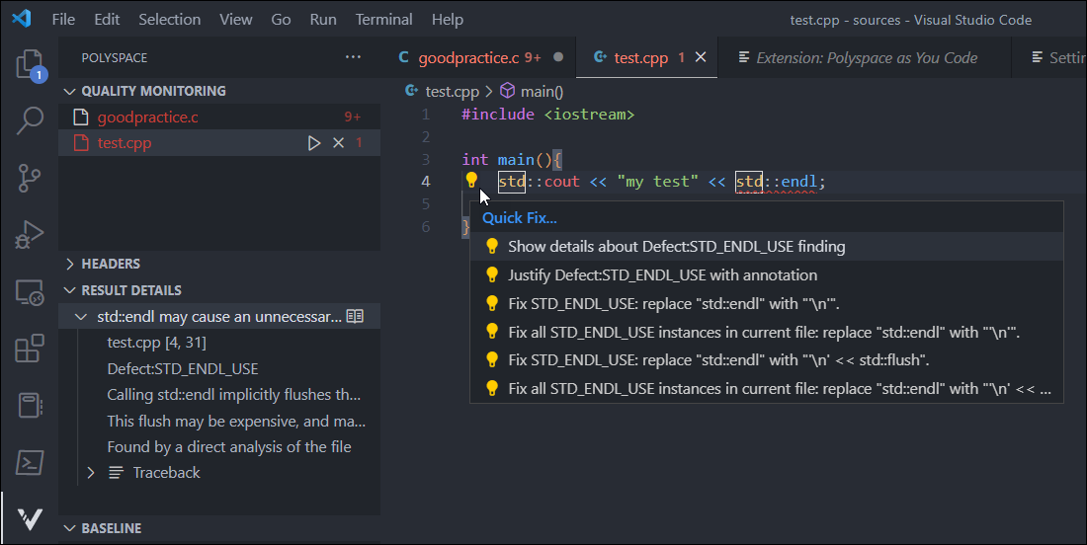Open the Selection menu
The width and height of the screenshot is (1087, 545).
click(x=170, y=20)
